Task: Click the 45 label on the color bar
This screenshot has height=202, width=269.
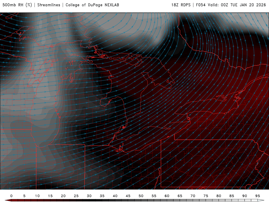Action: [128, 196]
